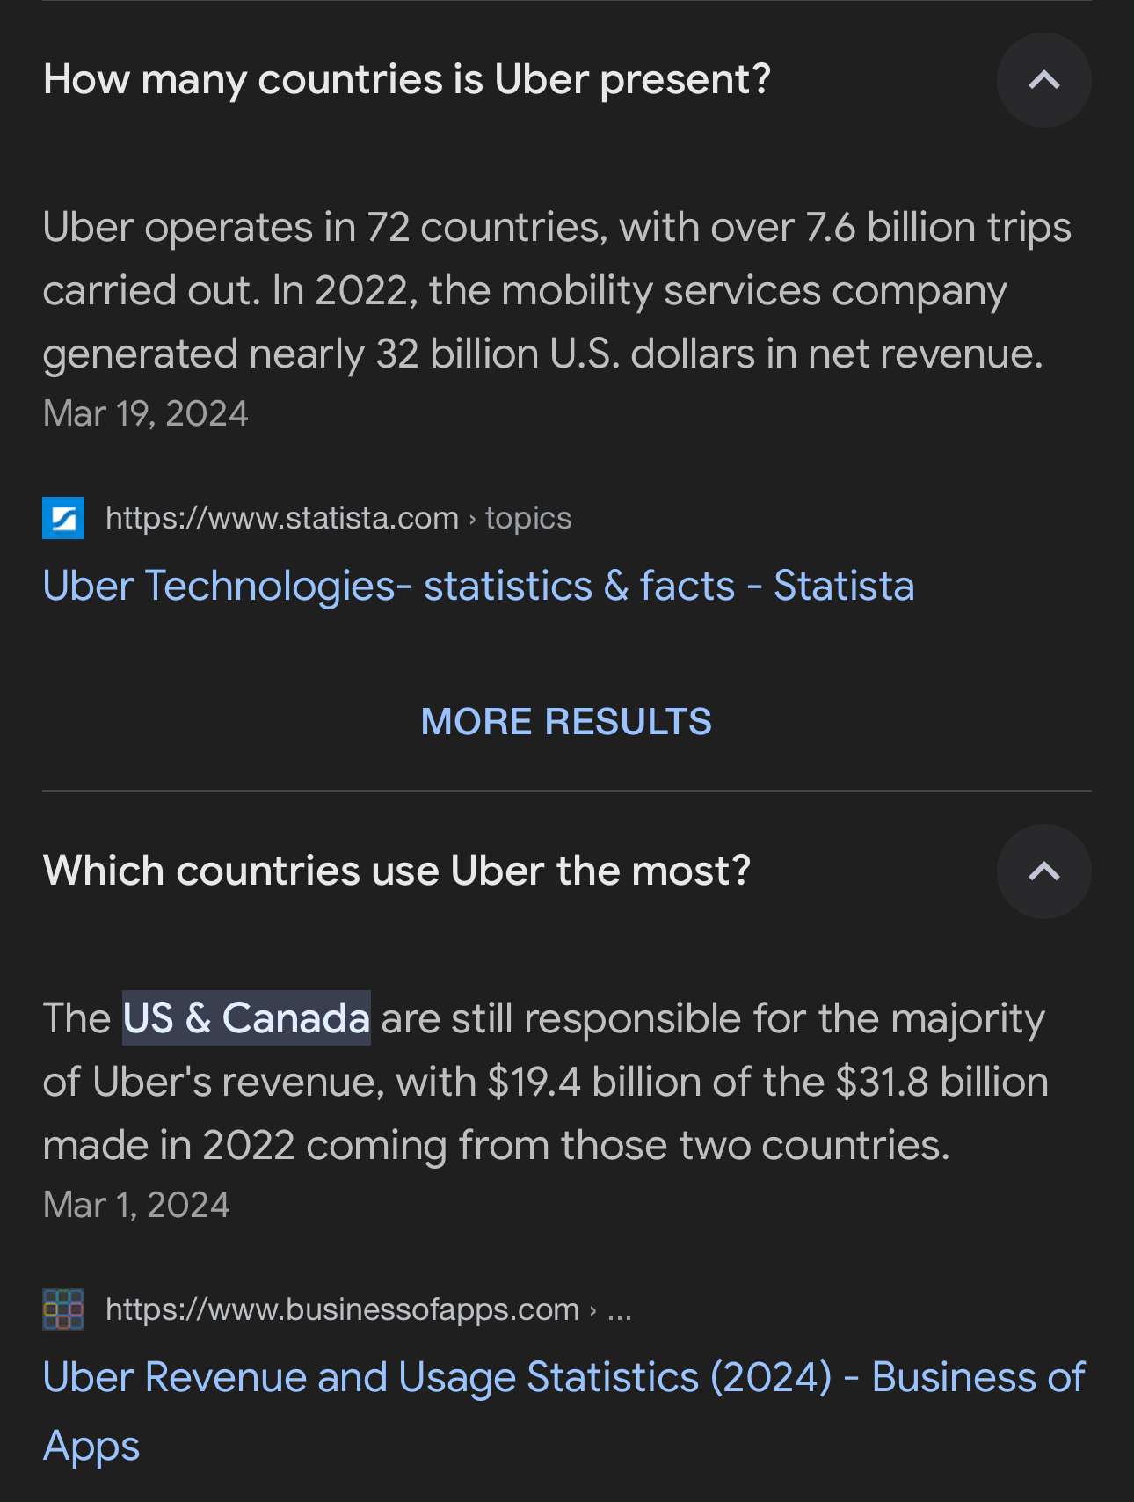This screenshot has width=1134, height=1502.
Task: Tap the question title "Which countries use Uber the most?"
Action: (x=396, y=871)
